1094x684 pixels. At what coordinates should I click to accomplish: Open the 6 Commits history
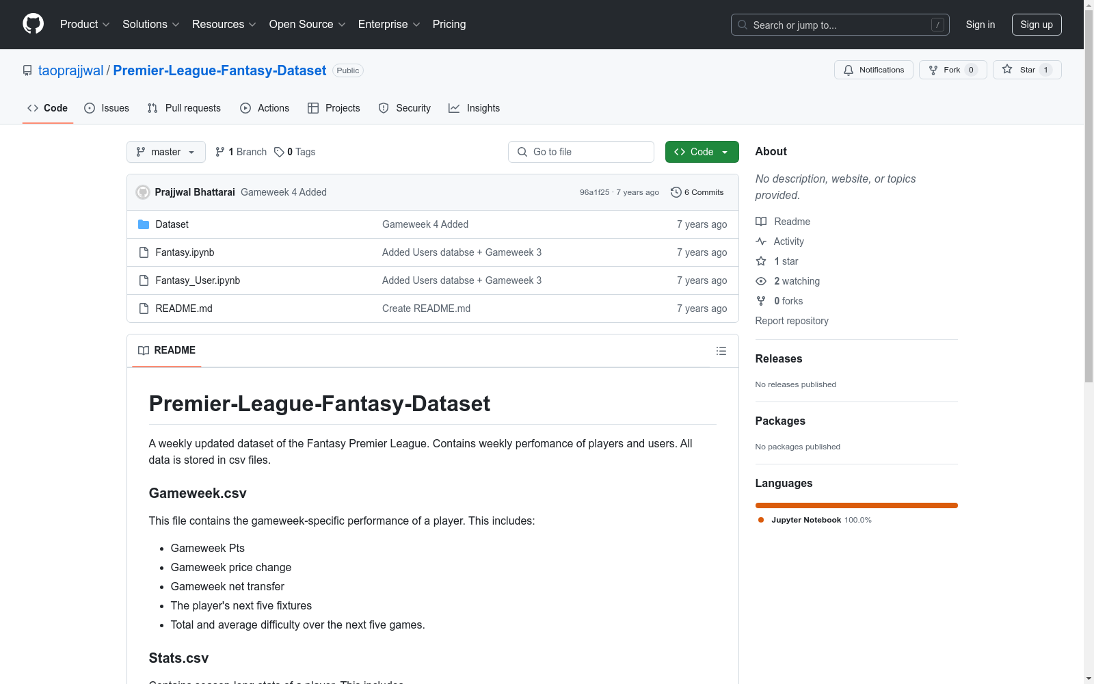click(x=697, y=192)
